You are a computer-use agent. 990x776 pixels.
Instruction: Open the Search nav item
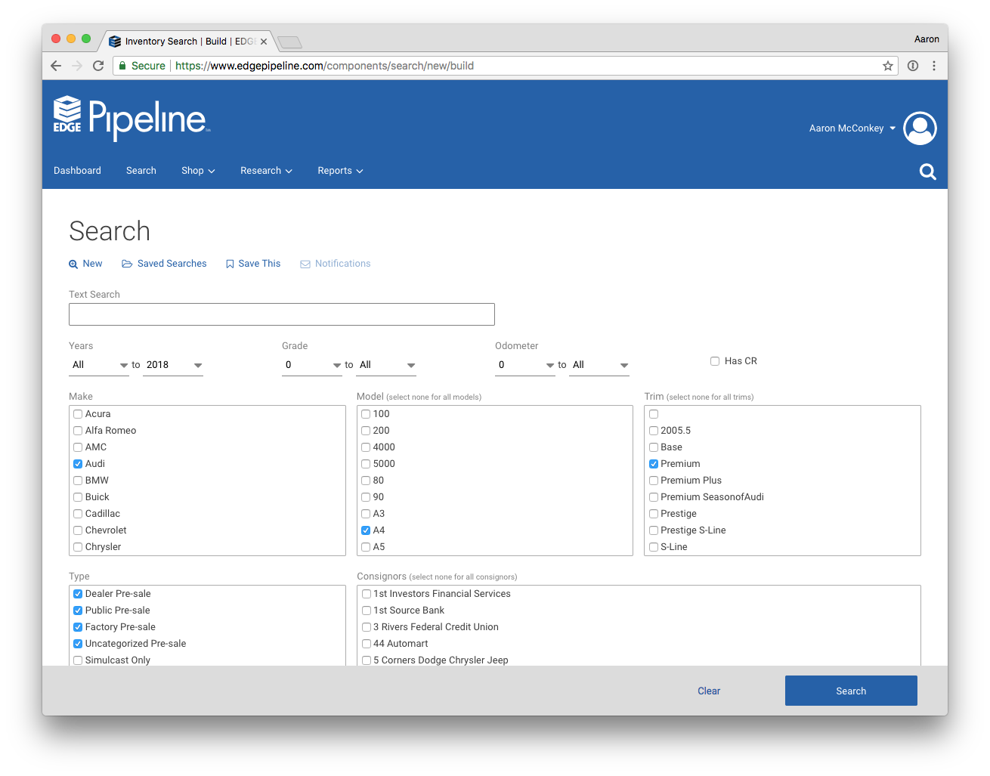click(141, 171)
